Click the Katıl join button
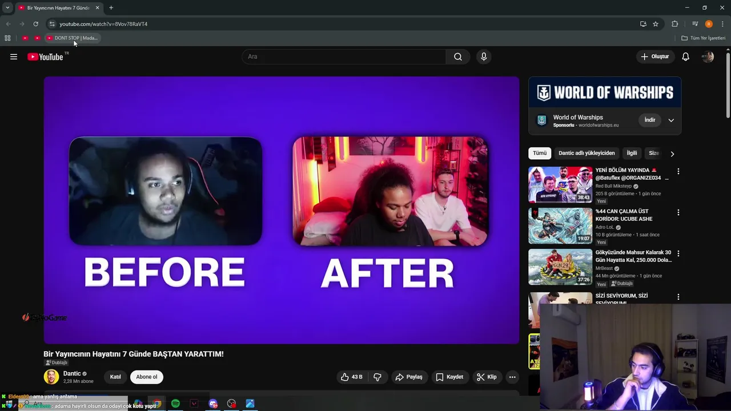This screenshot has height=411, width=731. point(115,377)
